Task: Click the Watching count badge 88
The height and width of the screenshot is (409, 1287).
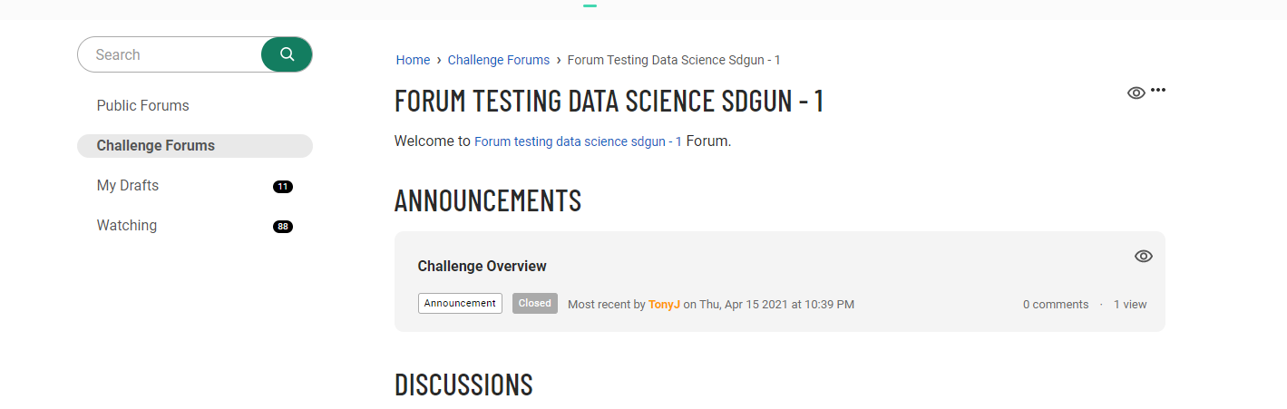Action: [x=283, y=227]
